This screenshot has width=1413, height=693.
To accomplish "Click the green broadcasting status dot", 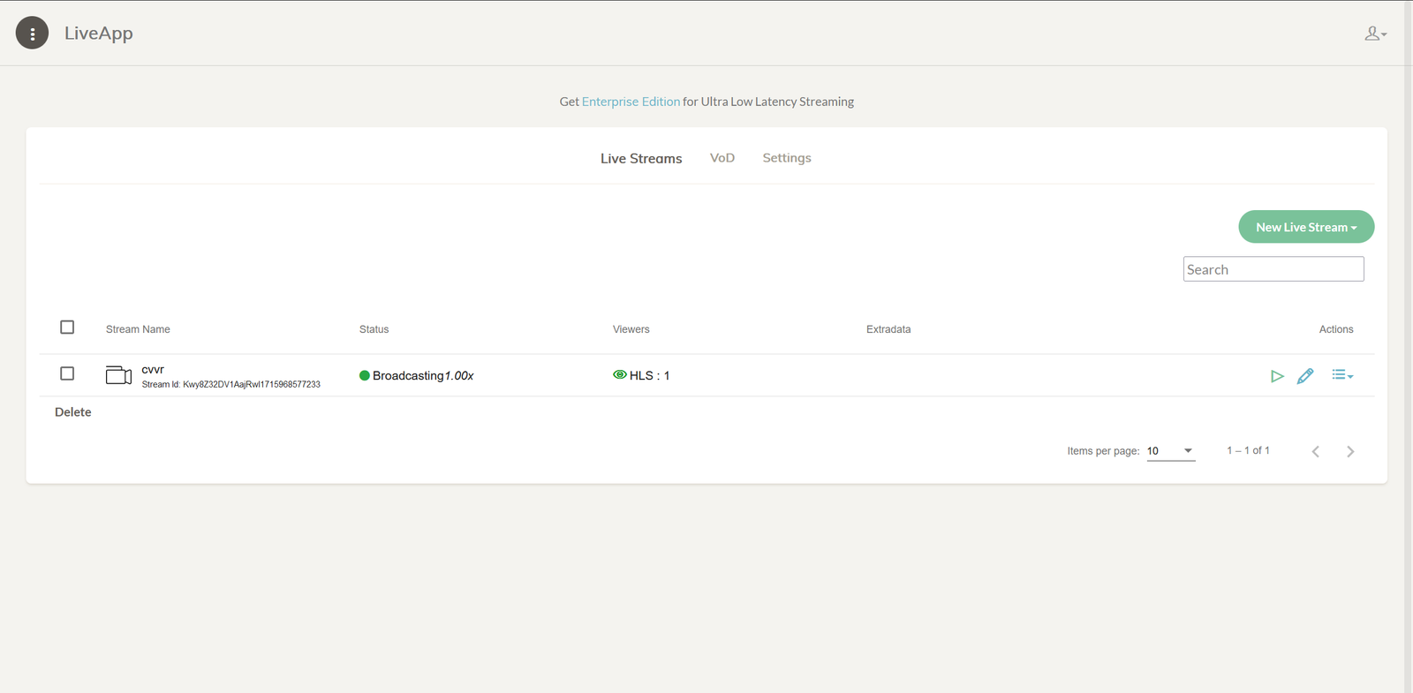I will 365,376.
